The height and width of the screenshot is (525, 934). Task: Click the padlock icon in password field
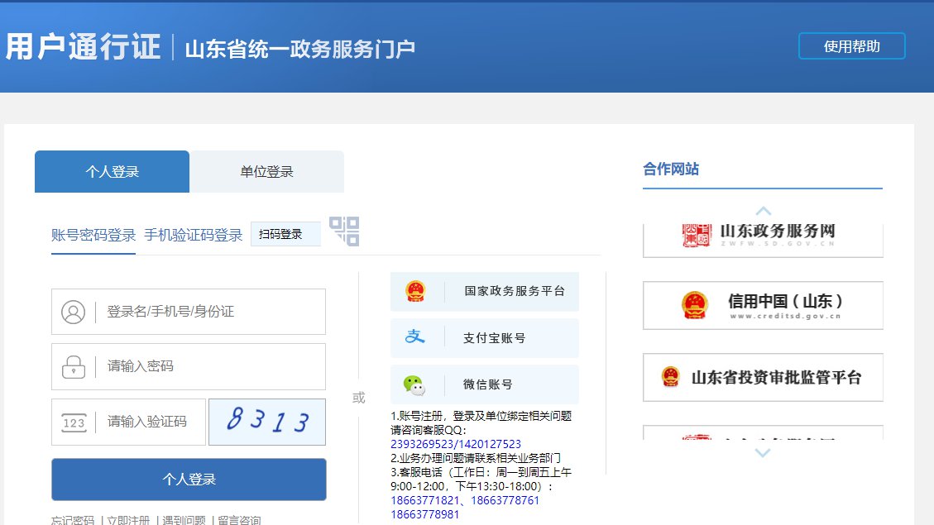pos(74,366)
